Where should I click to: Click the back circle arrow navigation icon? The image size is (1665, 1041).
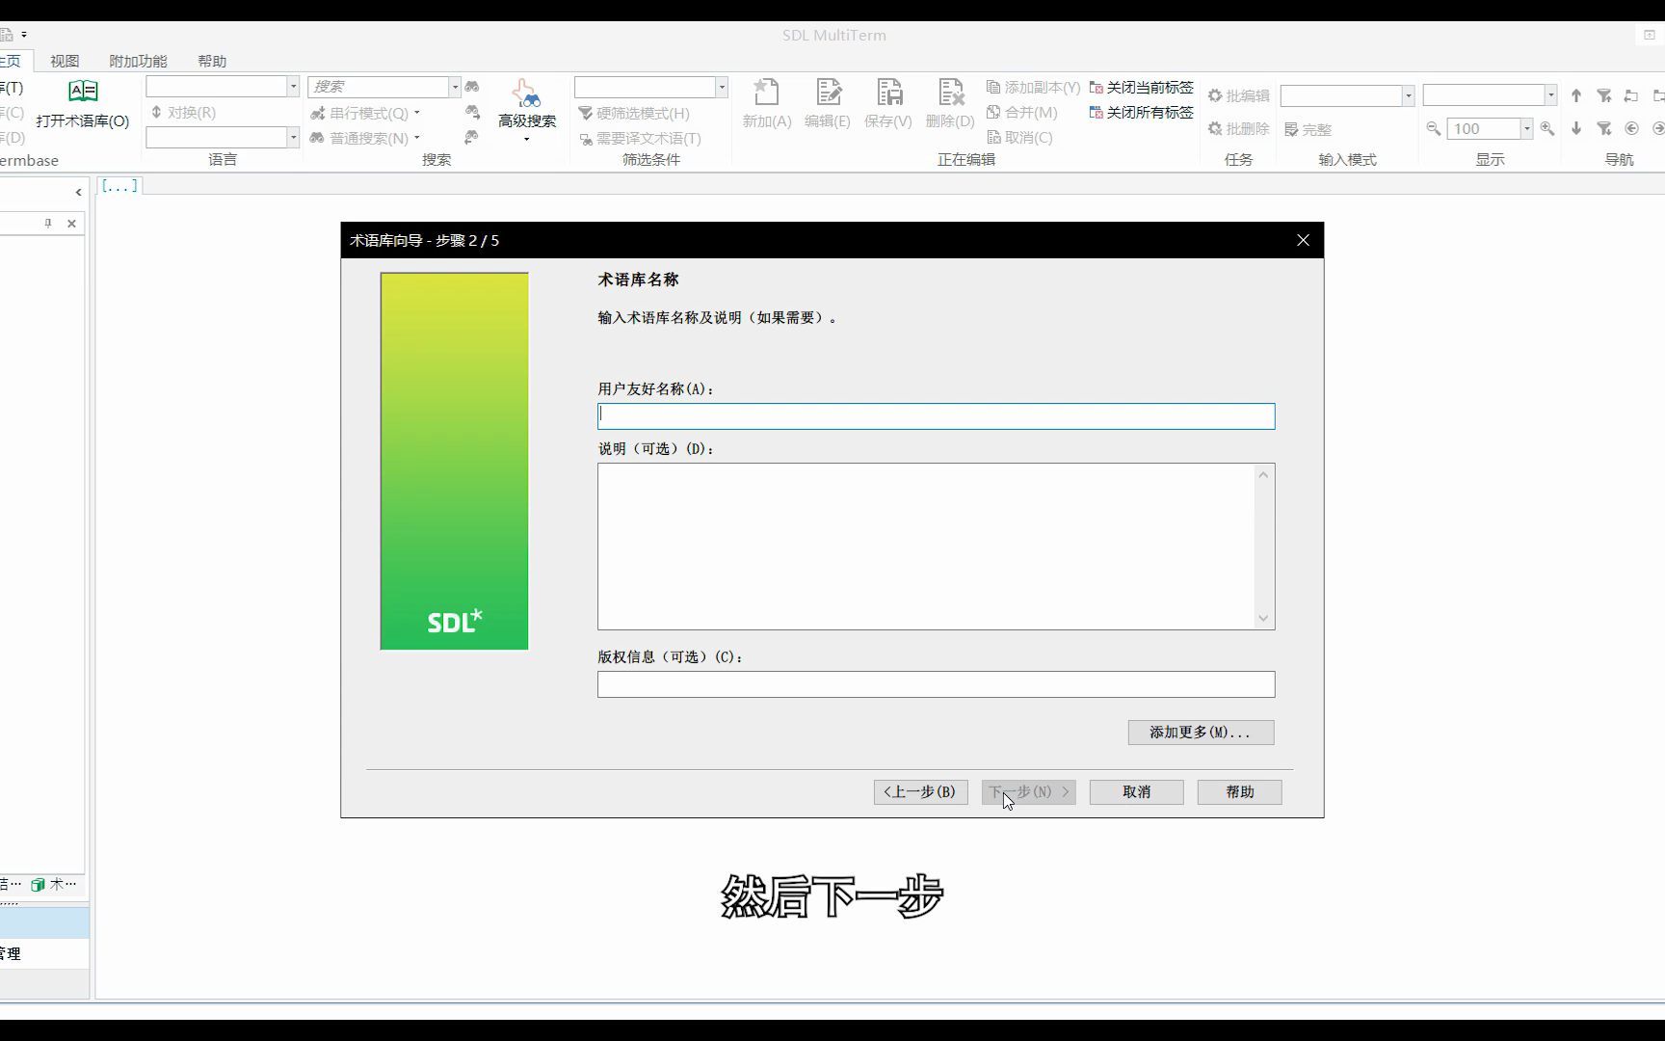(1631, 128)
